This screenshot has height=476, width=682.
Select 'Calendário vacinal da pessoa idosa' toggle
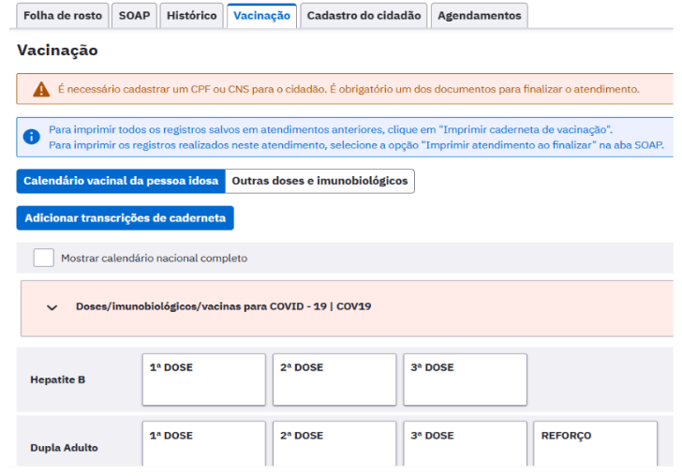tap(121, 181)
